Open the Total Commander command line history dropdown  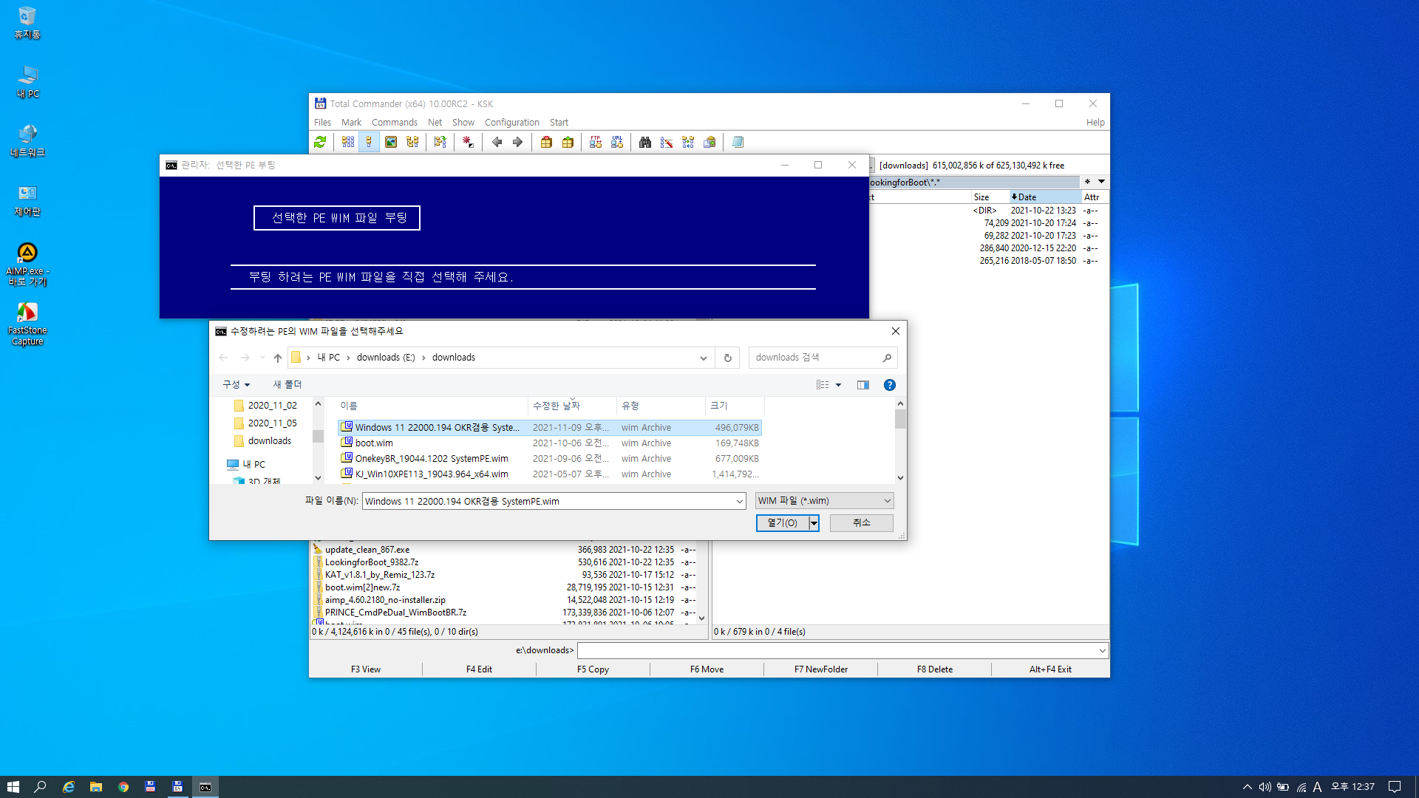(x=1102, y=651)
